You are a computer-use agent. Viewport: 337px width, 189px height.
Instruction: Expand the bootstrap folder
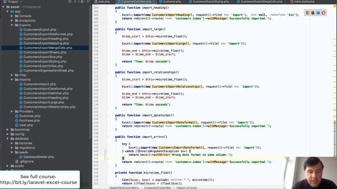pos(7,130)
